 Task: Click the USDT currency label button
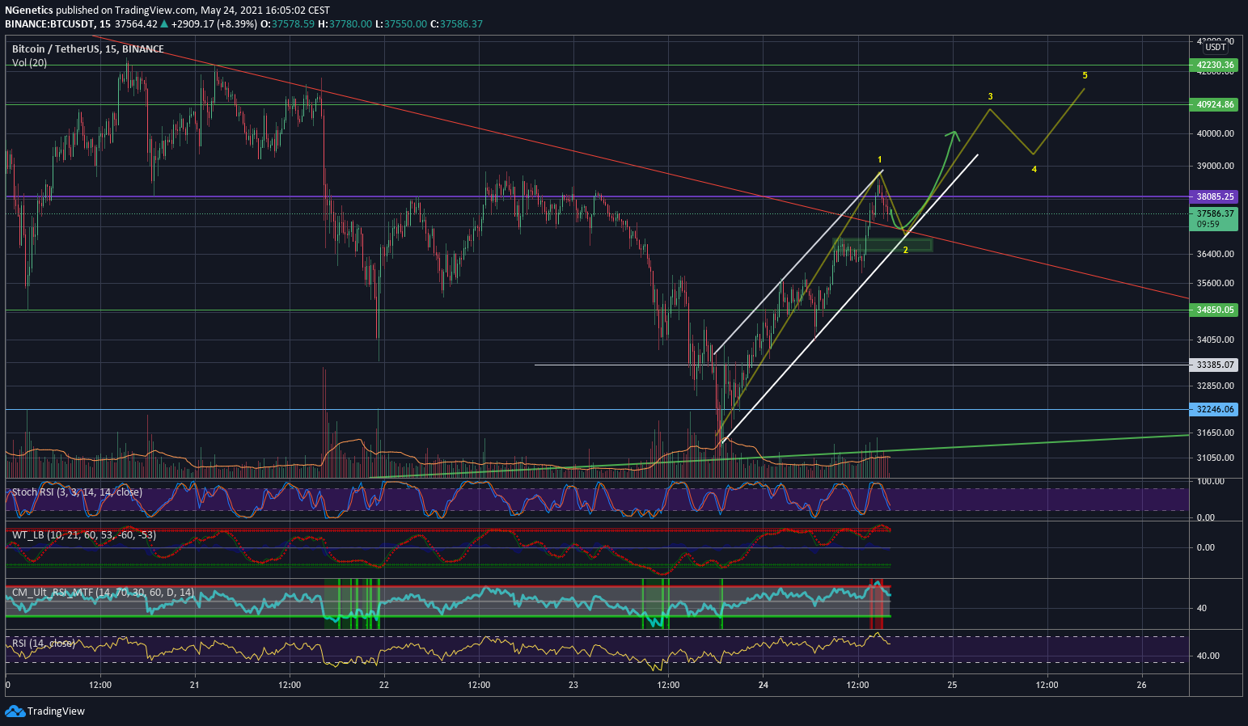[x=1216, y=48]
